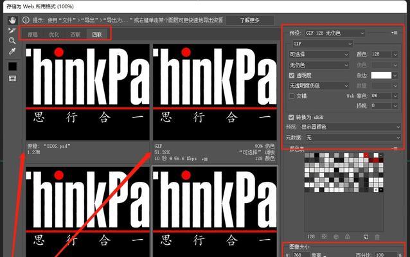Select the Eyedropper tool
Viewport: 410px width, 257px height.
[12, 51]
